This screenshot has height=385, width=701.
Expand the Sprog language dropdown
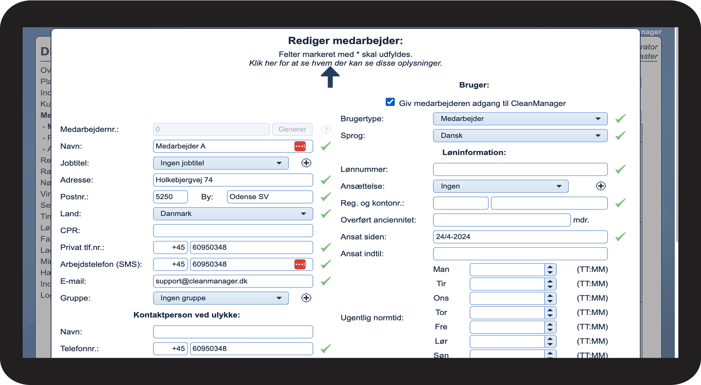point(520,136)
